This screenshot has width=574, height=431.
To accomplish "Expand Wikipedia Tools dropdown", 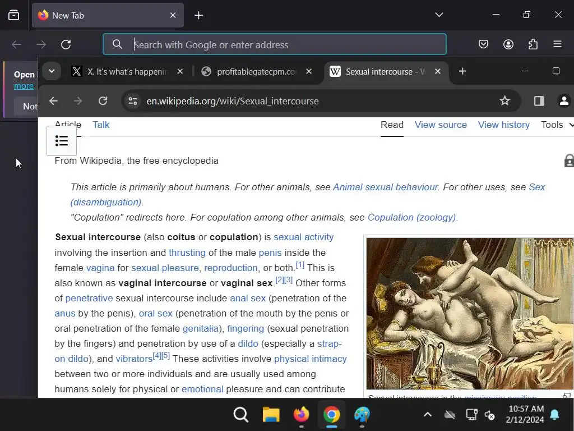I will [557, 125].
